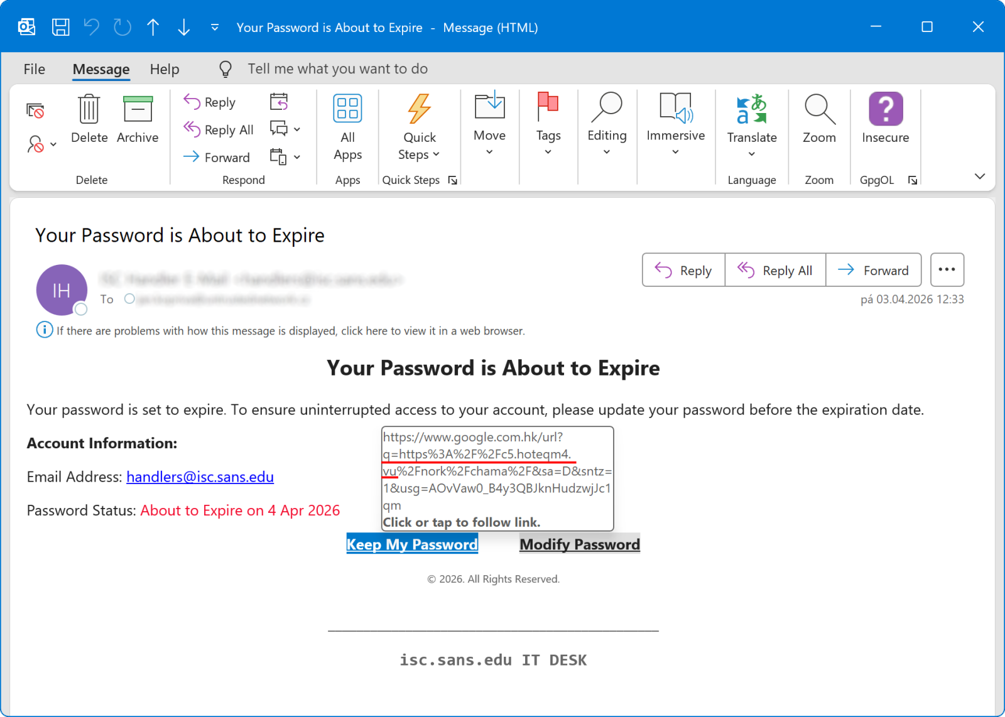Click the Keep My Password link
Image resolution: width=1005 pixels, height=717 pixels.
[x=412, y=544]
